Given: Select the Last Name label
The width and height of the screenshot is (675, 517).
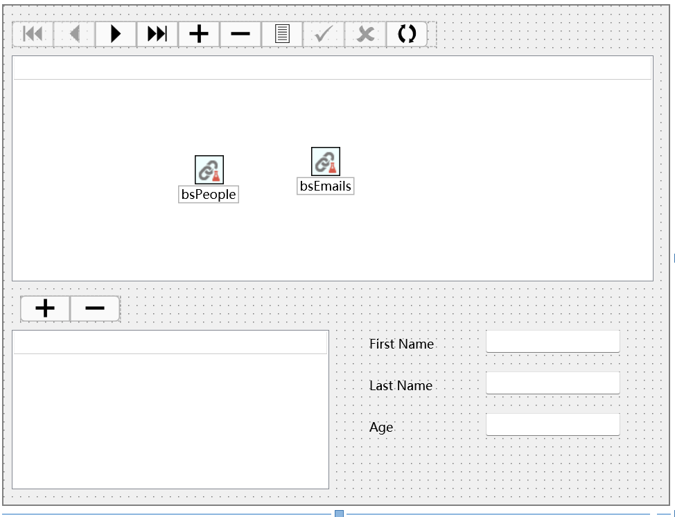Looking at the screenshot, I should (x=401, y=385).
